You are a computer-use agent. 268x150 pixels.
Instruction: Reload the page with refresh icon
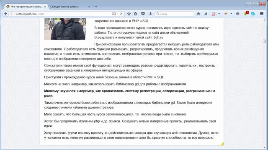[x=121, y=14]
